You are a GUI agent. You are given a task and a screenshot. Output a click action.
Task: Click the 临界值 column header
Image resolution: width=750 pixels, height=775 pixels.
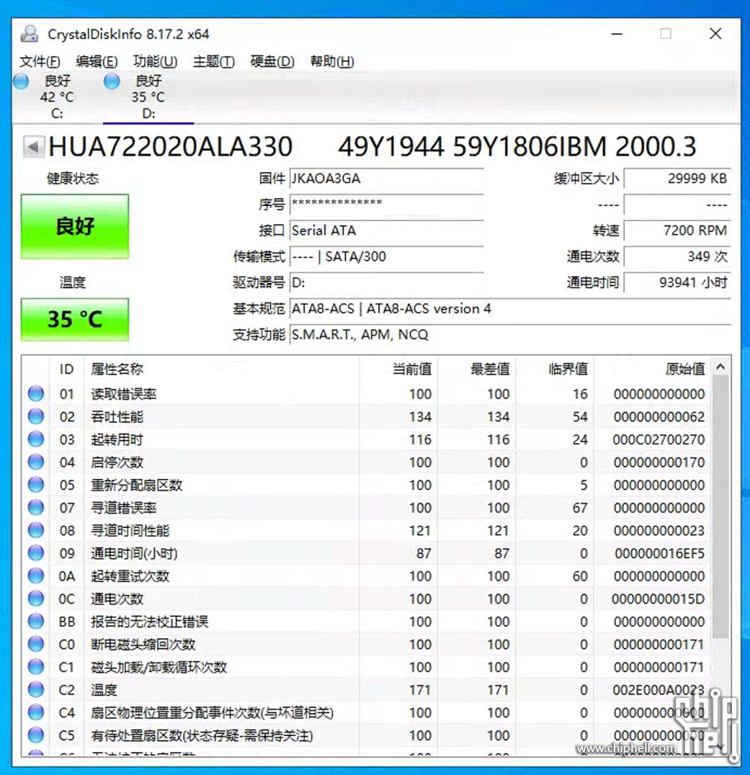(x=555, y=370)
